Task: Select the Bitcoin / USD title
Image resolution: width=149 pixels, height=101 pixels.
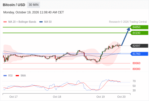Action: pyautogui.click(x=14, y=5)
